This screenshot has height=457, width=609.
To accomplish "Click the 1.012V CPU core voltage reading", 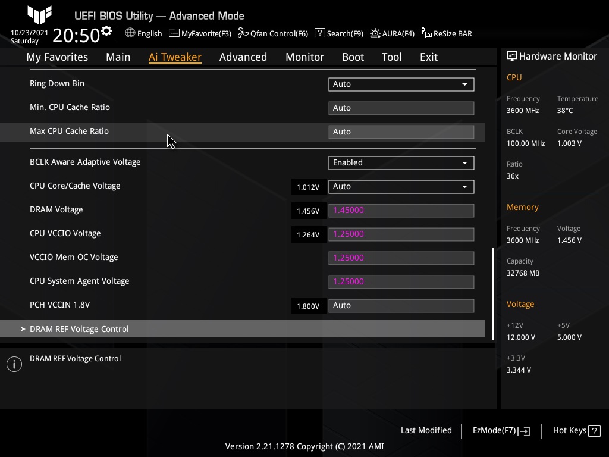I will [308, 187].
